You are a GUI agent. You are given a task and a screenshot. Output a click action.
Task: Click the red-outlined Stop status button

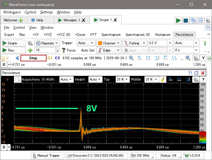(x=34, y=58)
